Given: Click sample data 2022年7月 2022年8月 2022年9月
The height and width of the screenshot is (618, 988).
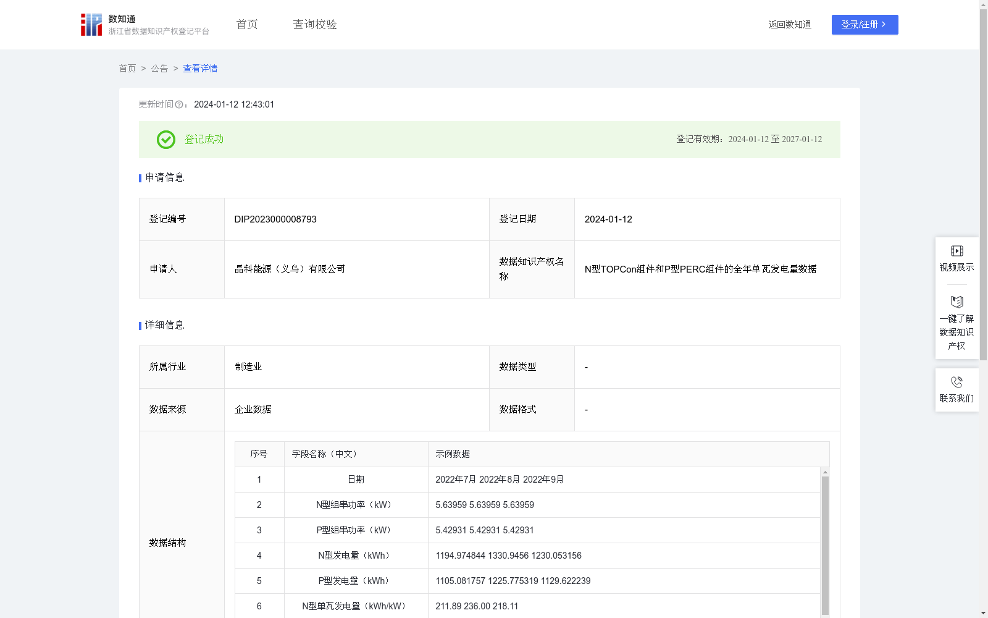Looking at the screenshot, I should (x=500, y=480).
